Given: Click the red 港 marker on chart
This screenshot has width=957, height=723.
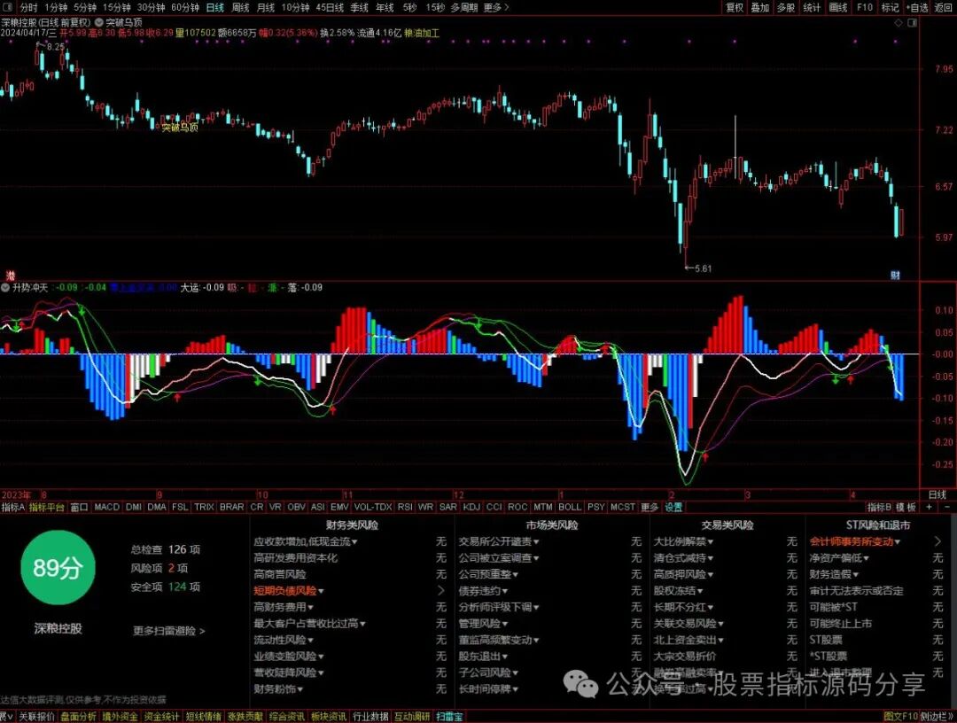Looking at the screenshot, I should point(9,276).
